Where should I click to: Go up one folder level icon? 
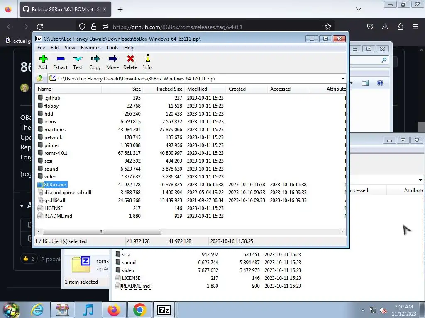click(x=40, y=78)
